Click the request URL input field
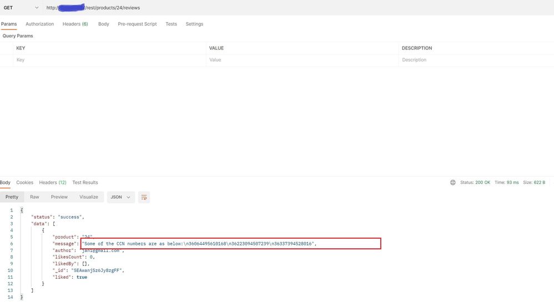Screen dimensions: 554x302 pos(278,8)
